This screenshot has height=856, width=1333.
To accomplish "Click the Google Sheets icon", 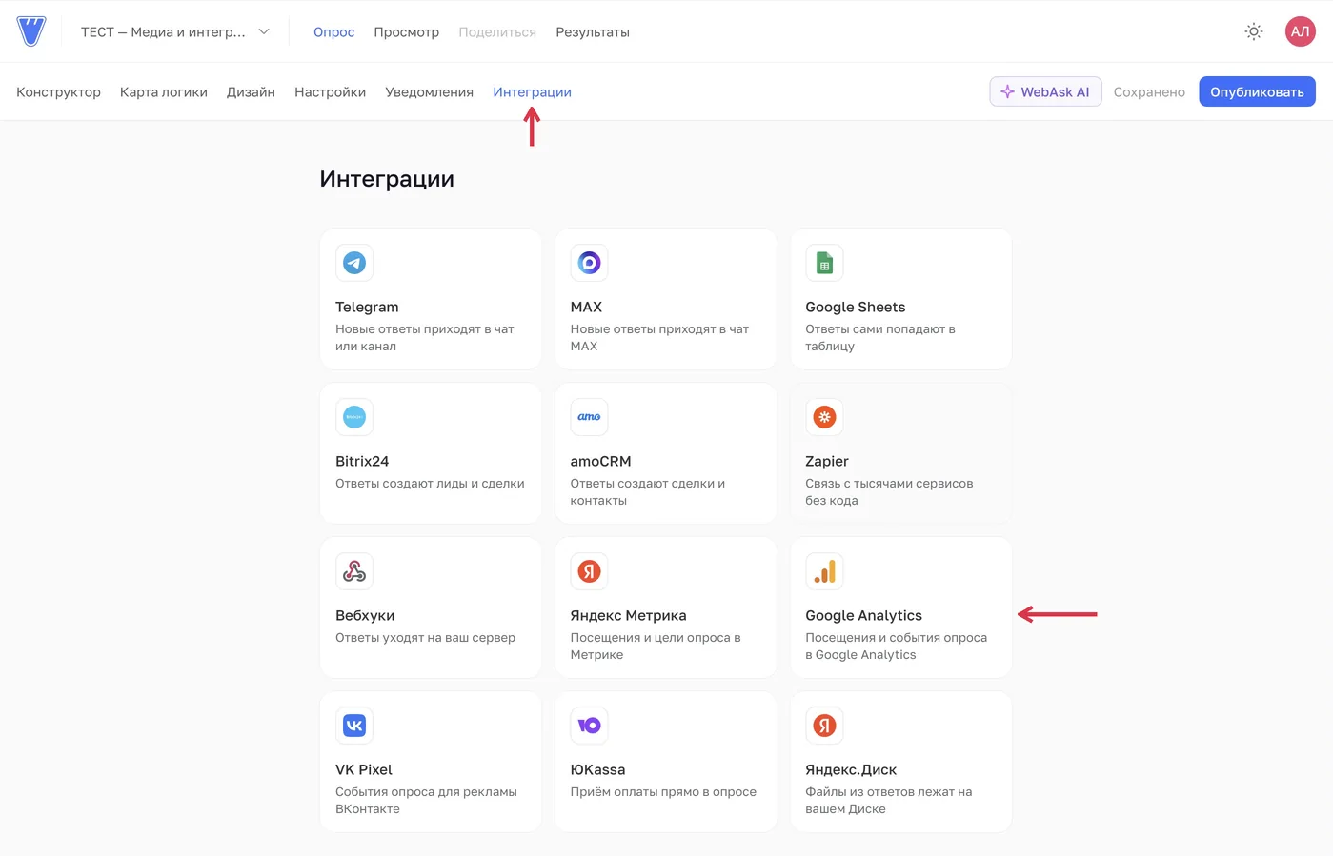I will click(x=824, y=263).
